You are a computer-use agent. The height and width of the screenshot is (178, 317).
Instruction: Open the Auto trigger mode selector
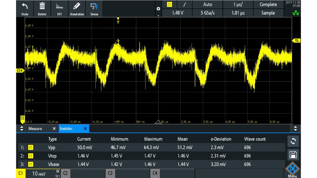[x=207, y=4]
